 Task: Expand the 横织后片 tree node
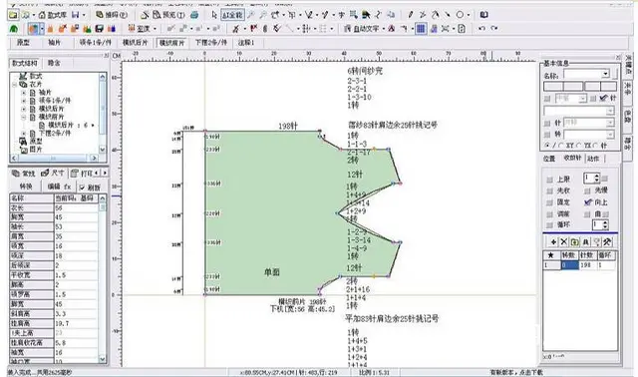point(23,109)
